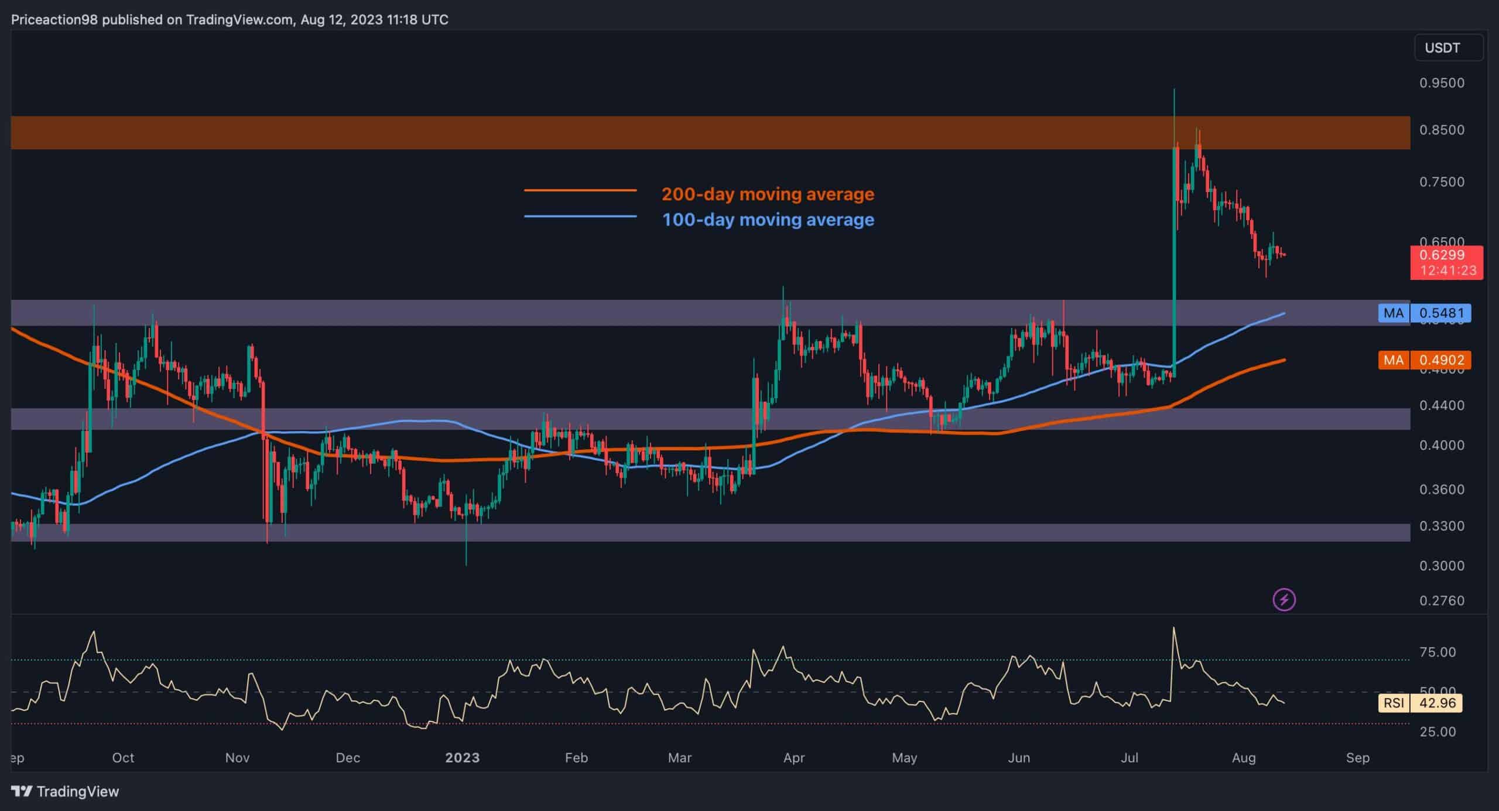
Task: Click the TradingView logo at the bottom
Action: (65, 792)
